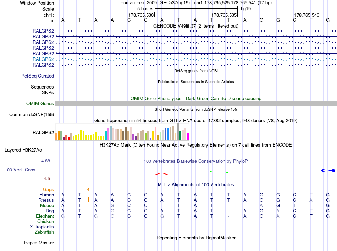The image size is (337, 251).
Task: Click the teal bar in the GTEx chart
Action: click(106, 136)
